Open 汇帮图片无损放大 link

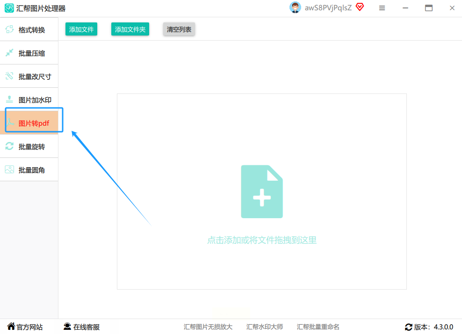(208, 327)
